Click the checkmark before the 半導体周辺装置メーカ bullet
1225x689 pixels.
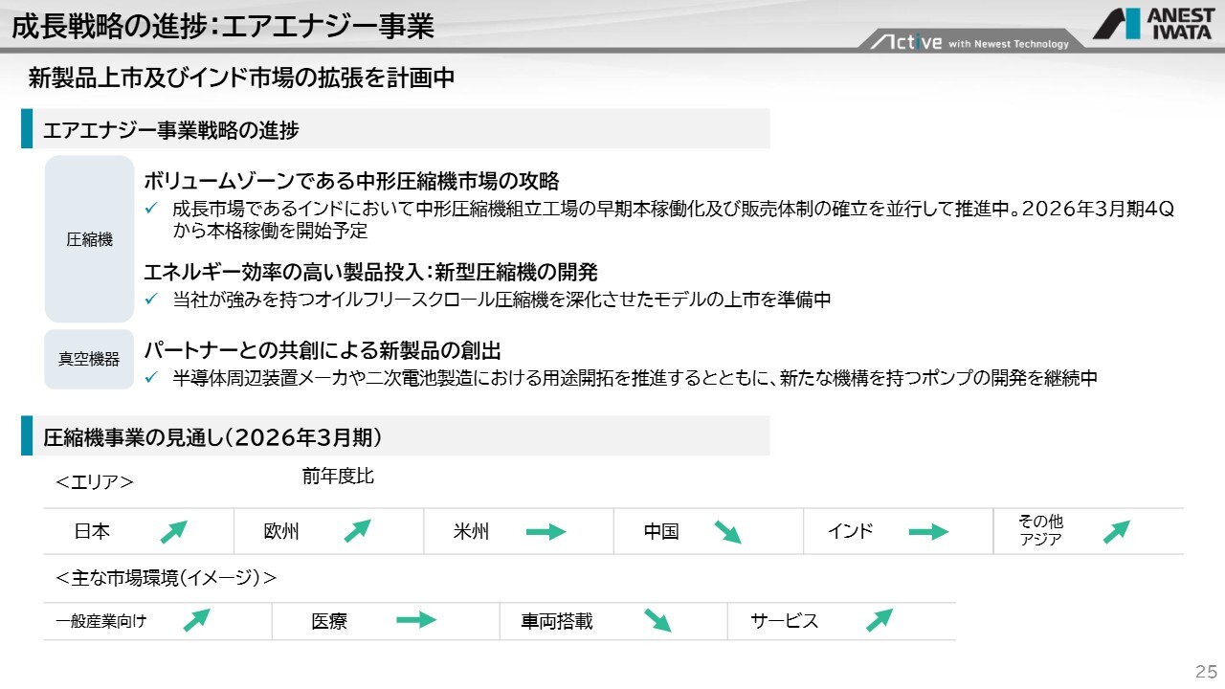(150, 379)
